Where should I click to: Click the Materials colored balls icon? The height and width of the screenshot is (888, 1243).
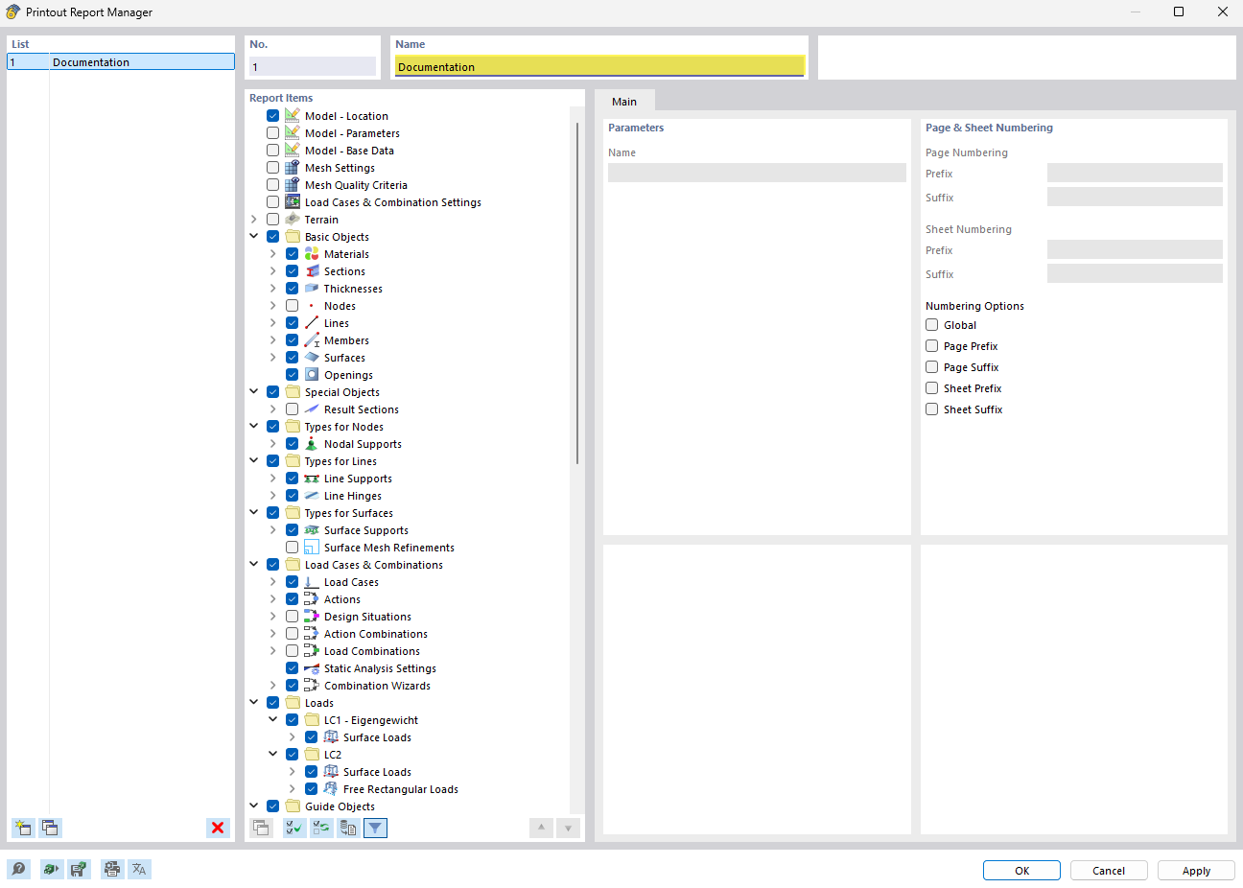click(312, 254)
